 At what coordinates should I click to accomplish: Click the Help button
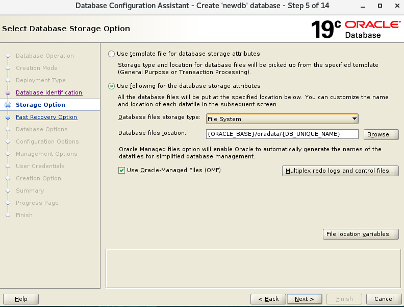pyautogui.click(x=21, y=299)
